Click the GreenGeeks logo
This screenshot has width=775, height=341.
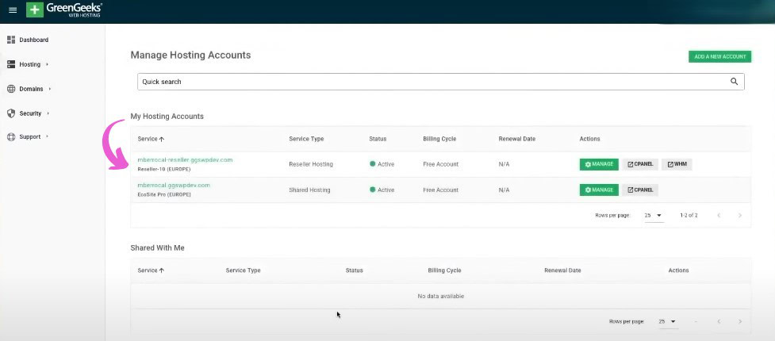pos(64,10)
